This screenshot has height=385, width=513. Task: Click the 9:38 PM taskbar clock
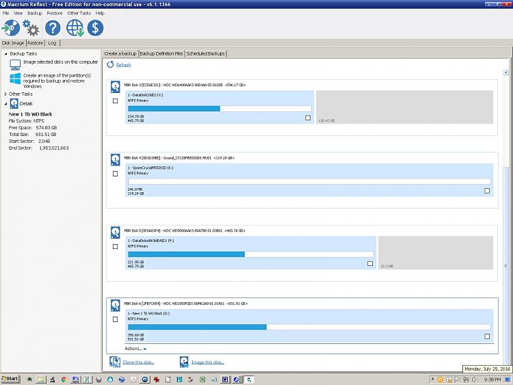pos(492,380)
